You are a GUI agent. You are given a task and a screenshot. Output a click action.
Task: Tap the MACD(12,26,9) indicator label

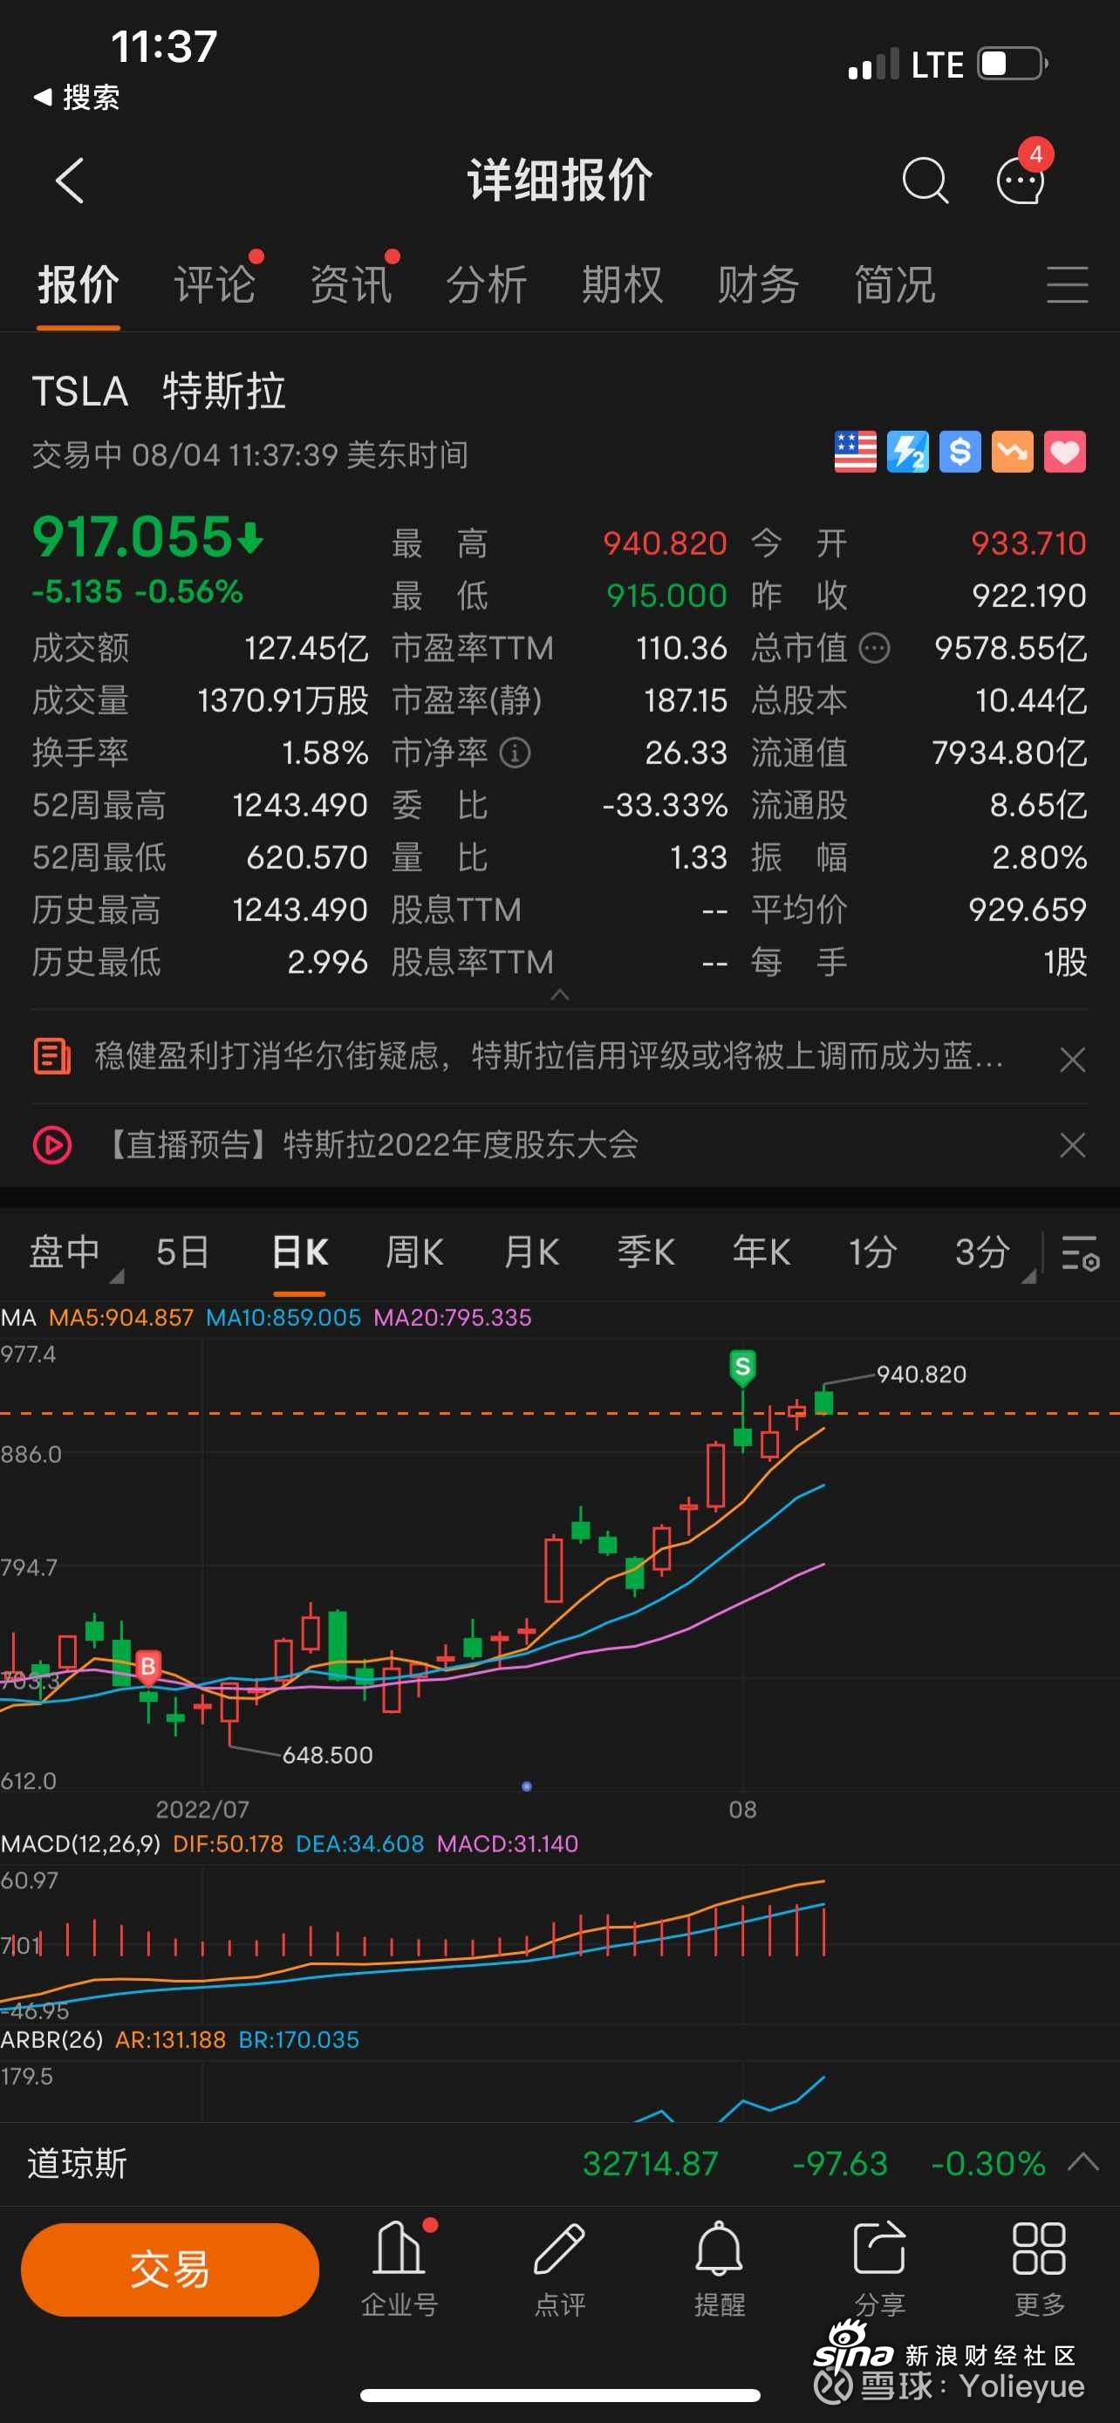point(81,1844)
